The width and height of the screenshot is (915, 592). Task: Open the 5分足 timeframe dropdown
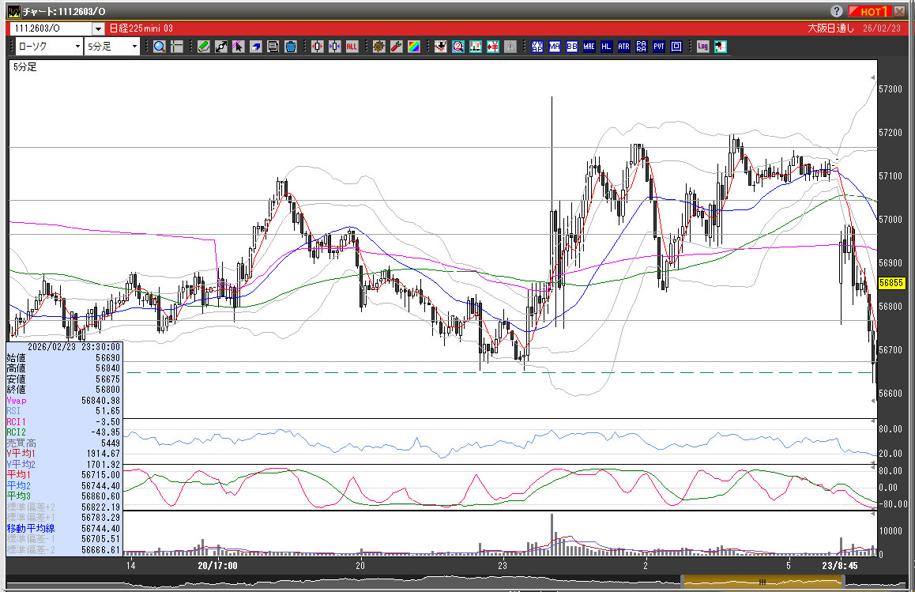(x=134, y=47)
